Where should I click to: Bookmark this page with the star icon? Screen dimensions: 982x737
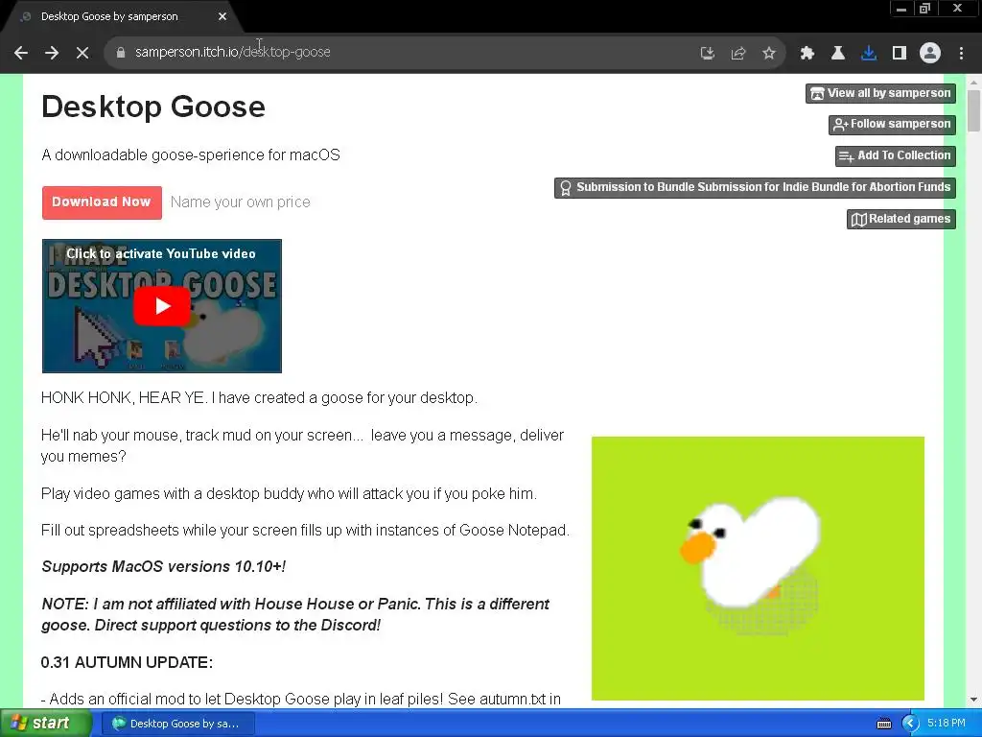(769, 54)
